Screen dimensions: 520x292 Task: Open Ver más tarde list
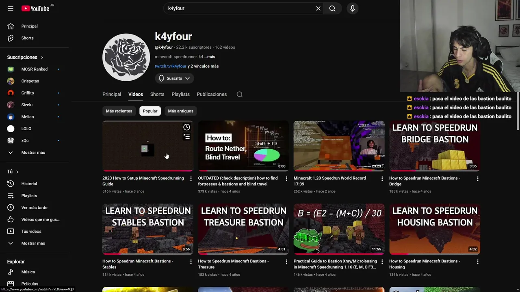(x=35, y=207)
